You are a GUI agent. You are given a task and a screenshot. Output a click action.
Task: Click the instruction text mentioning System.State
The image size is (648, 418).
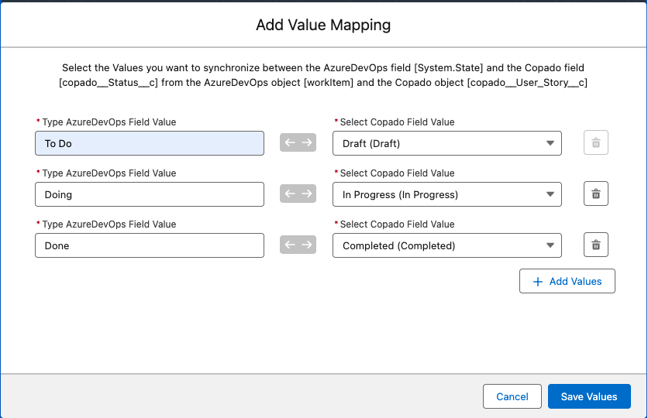pos(323,75)
